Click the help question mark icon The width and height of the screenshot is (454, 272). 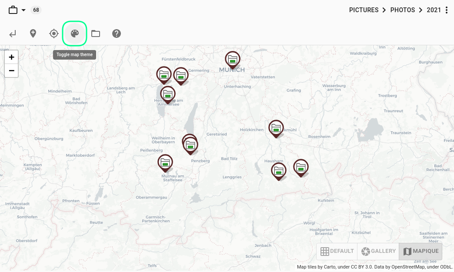[x=116, y=33]
